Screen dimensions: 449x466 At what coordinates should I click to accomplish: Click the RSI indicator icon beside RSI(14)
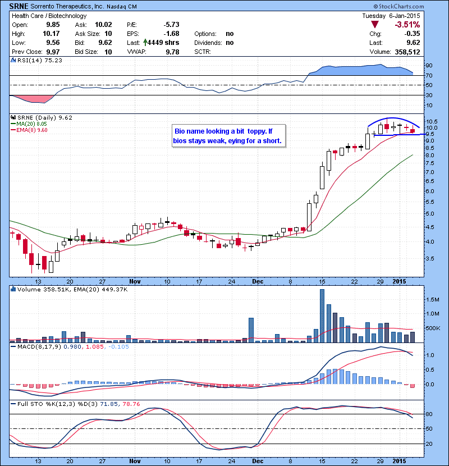click(13, 60)
